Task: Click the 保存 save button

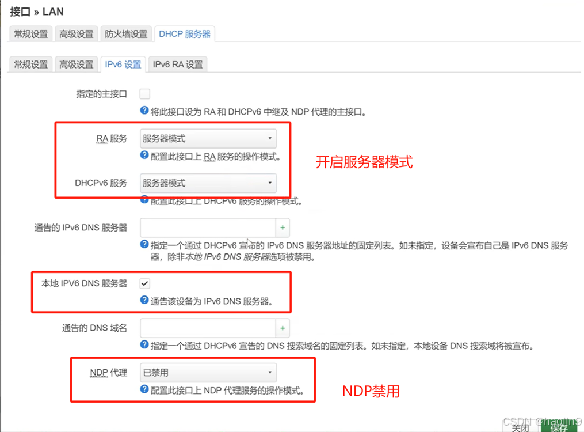Action: pyautogui.click(x=559, y=427)
